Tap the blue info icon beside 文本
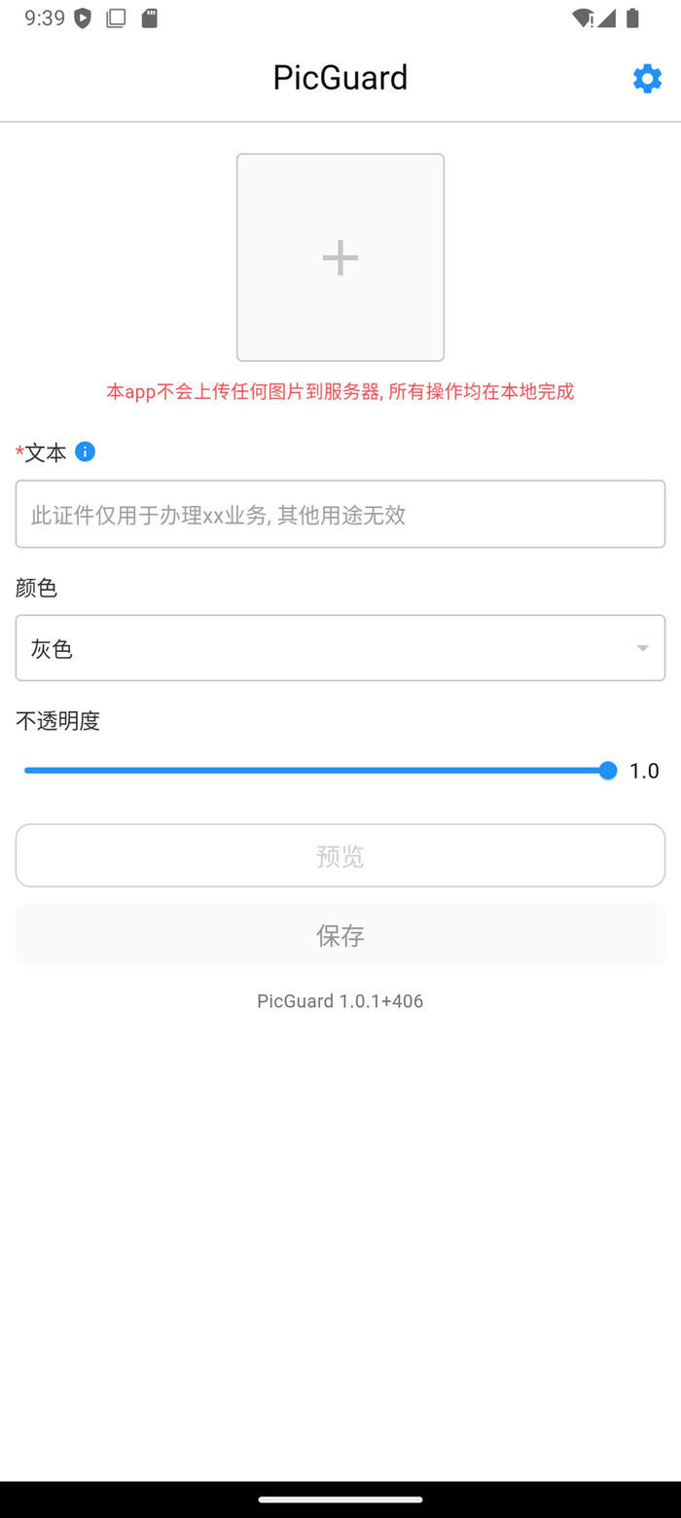 coord(85,452)
